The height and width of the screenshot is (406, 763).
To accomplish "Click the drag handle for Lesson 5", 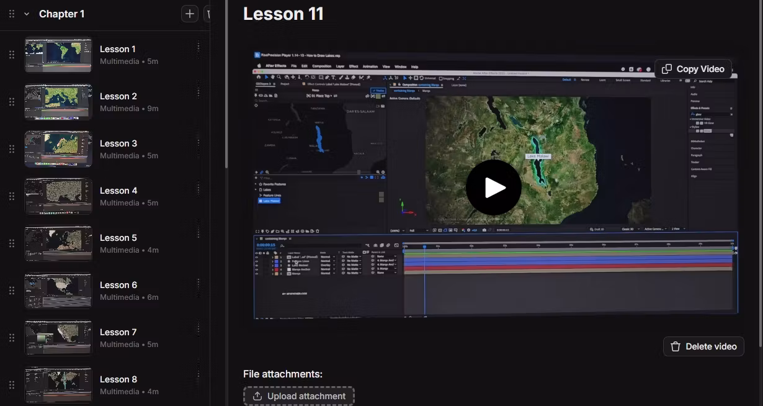I will [11, 243].
